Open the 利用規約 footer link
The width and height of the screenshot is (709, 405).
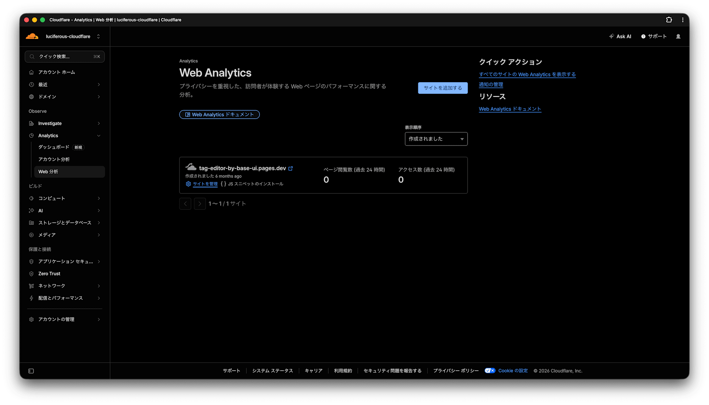click(x=343, y=371)
